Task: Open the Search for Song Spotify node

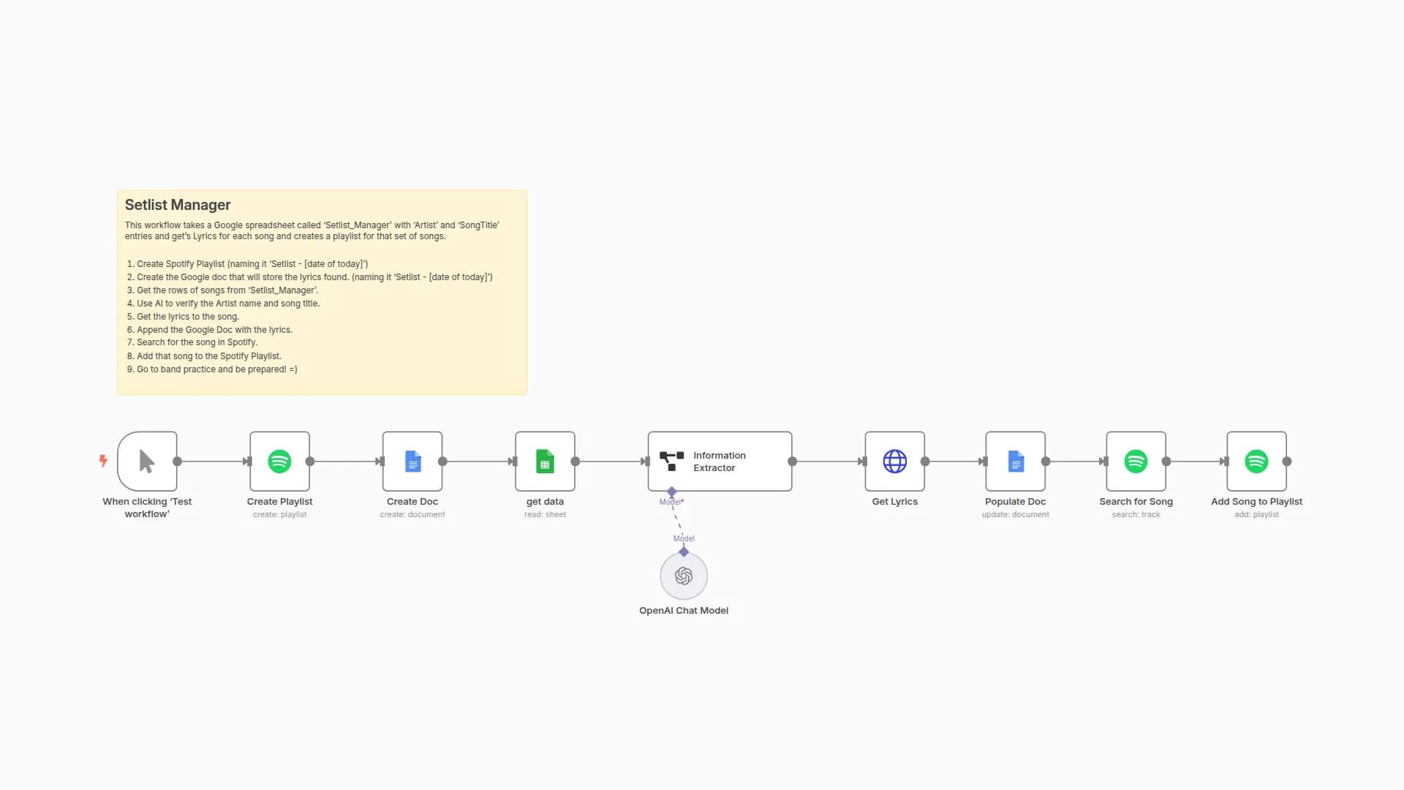Action: 1136,461
